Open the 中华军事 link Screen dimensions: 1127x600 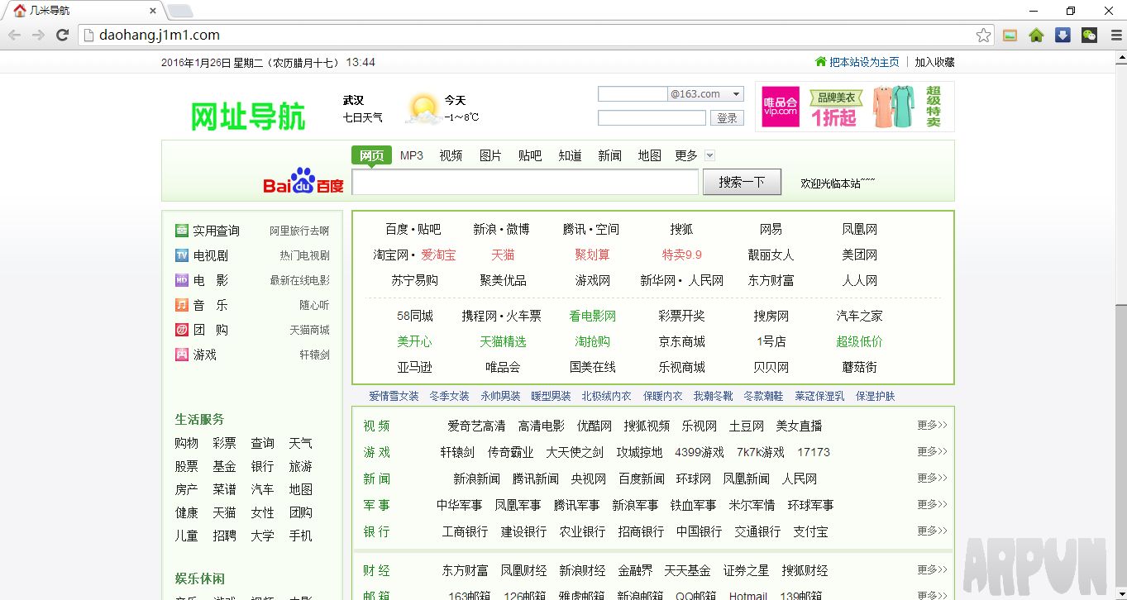coord(460,505)
